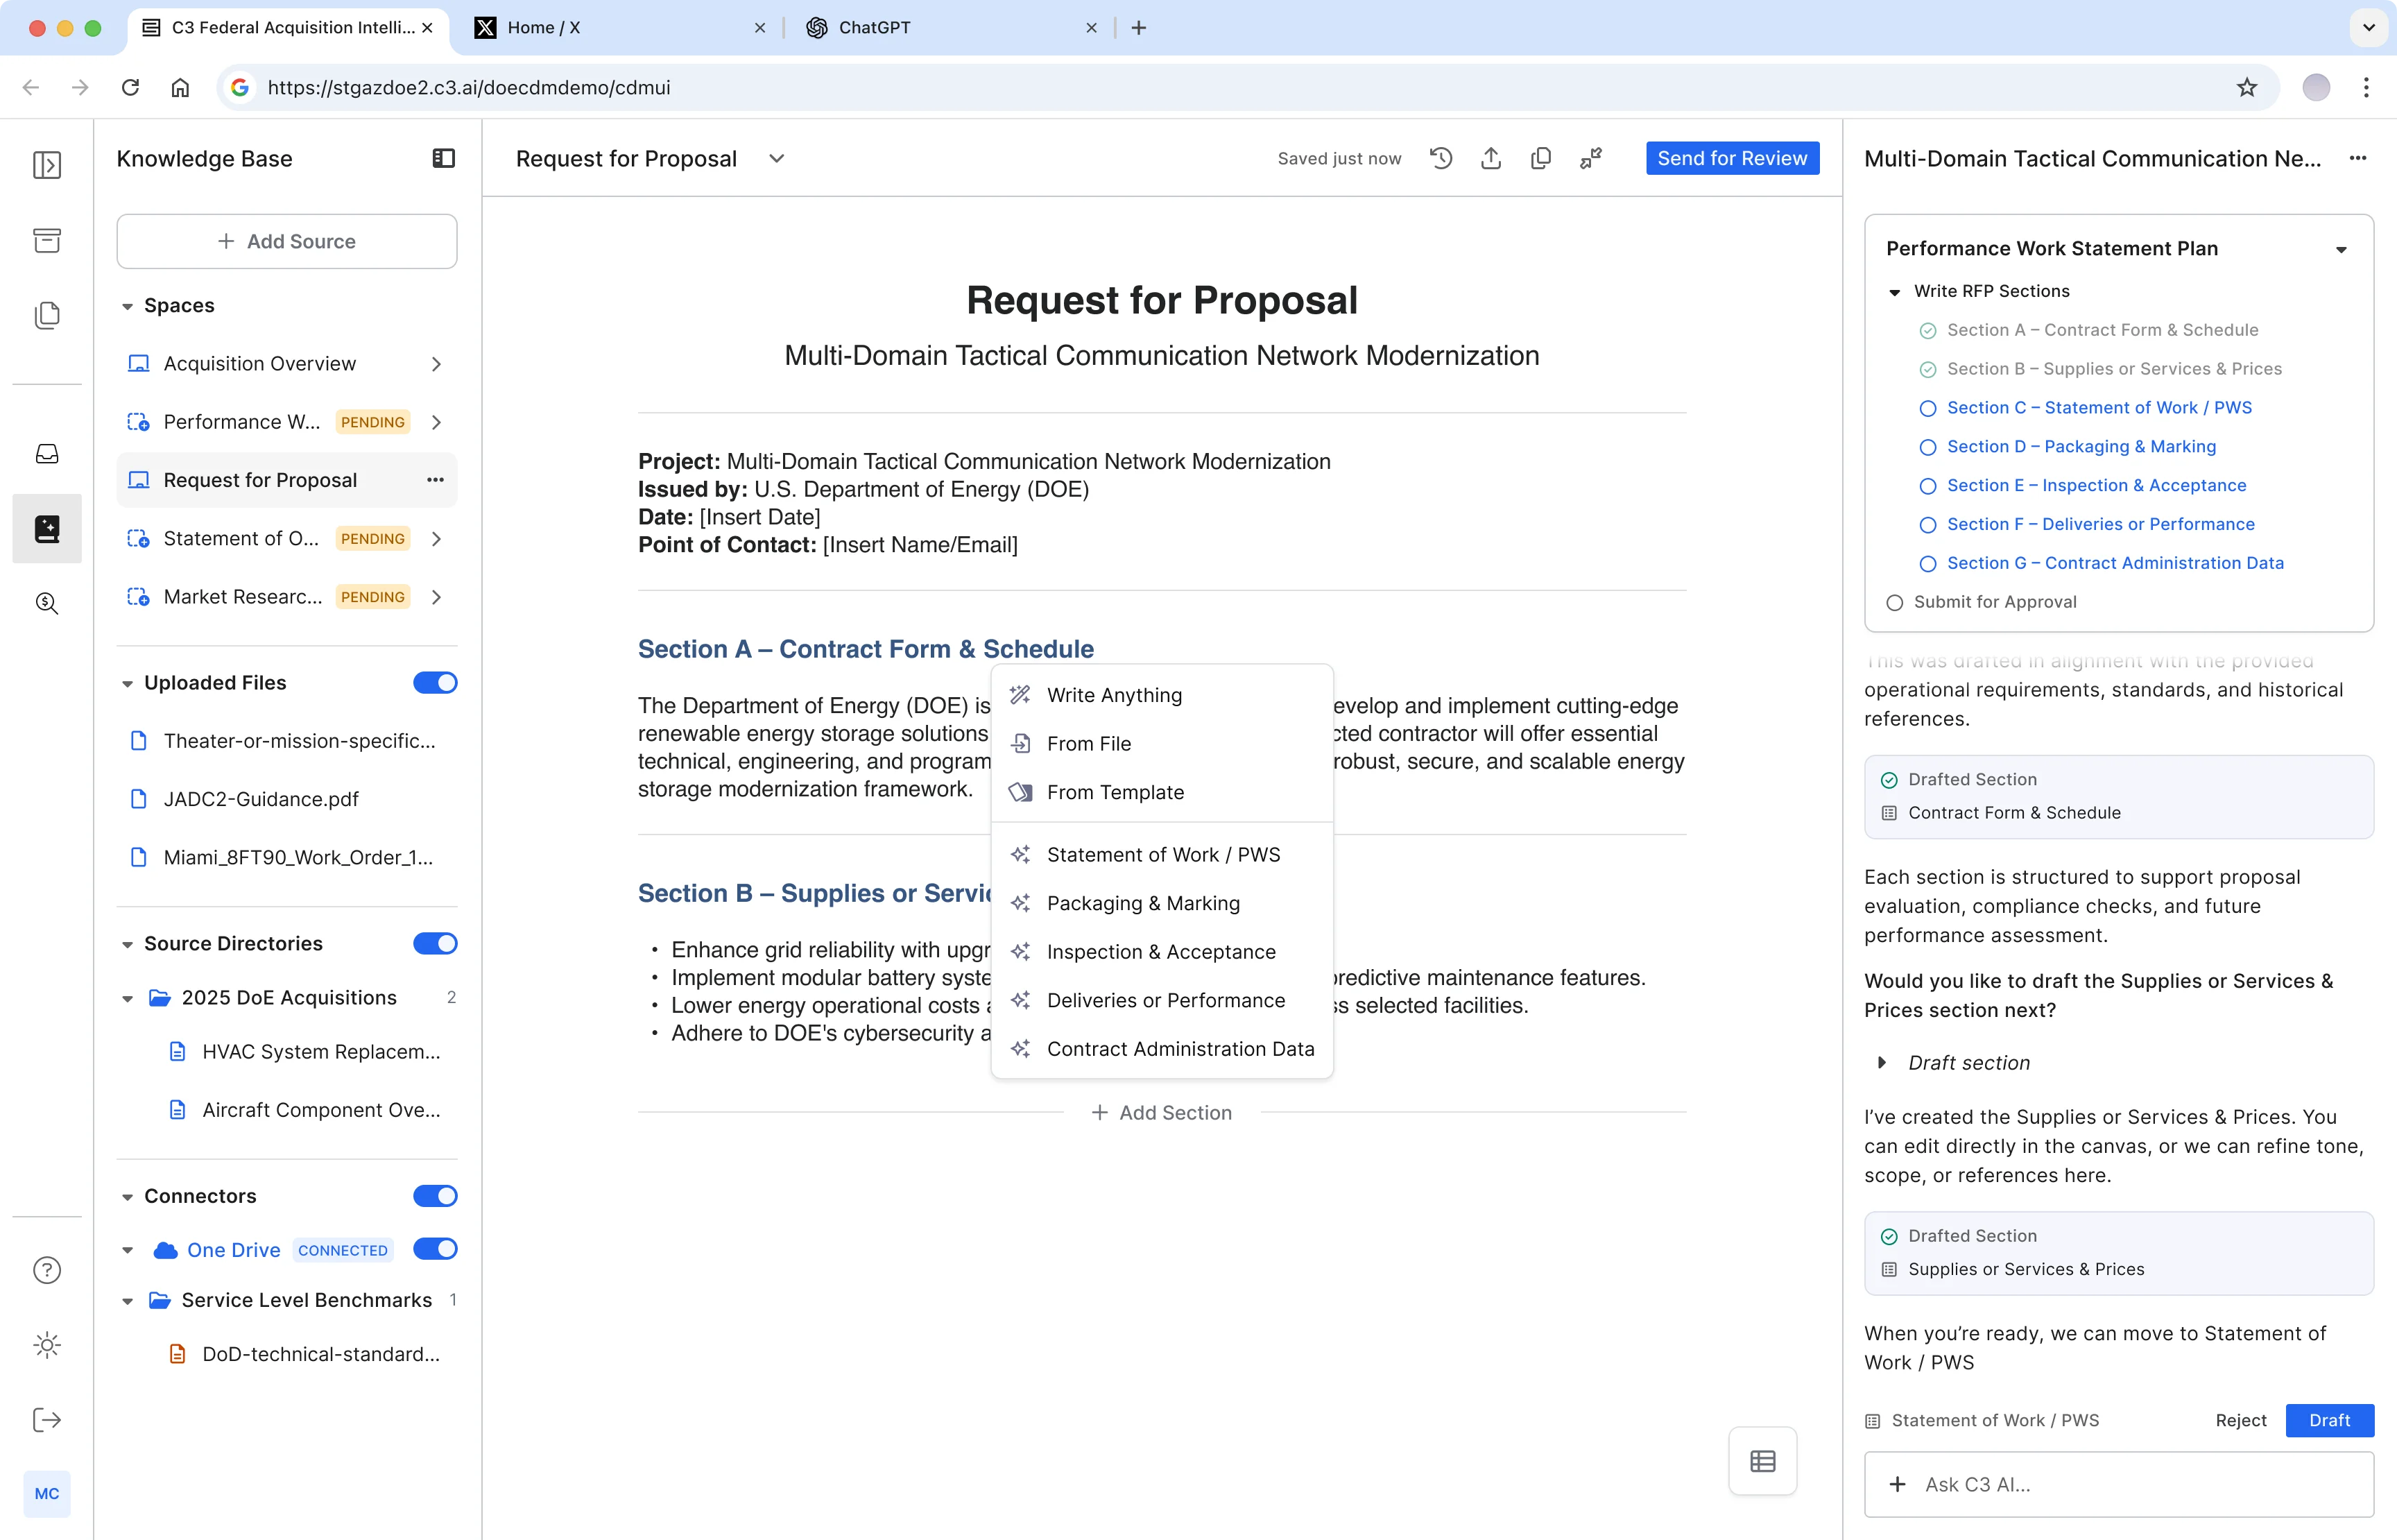The height and width of the screenshot is (1540, 2397).
Task: Go to the browser home icon
Action: coord(180,87)
